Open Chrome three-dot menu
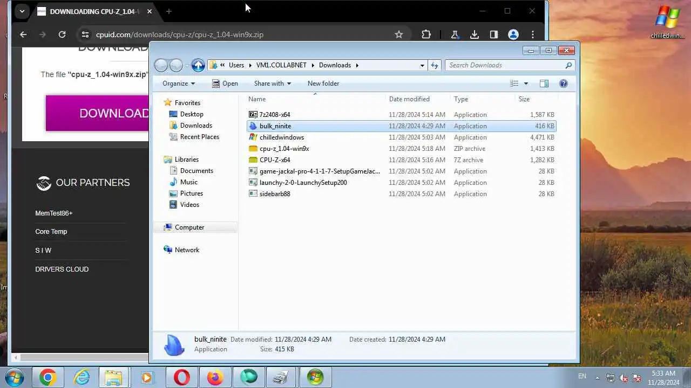Image resolution: width=691 pixels, height=388 pixels. pos(533,34)
